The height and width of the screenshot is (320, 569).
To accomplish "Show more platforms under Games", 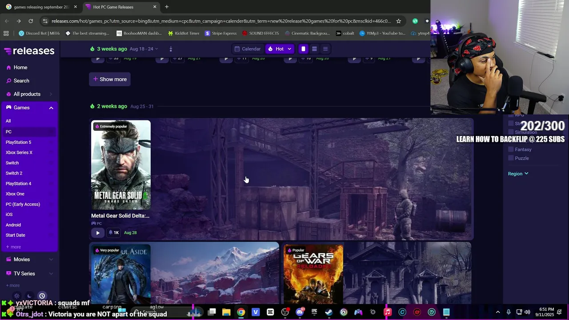I will tap(13, 247).
